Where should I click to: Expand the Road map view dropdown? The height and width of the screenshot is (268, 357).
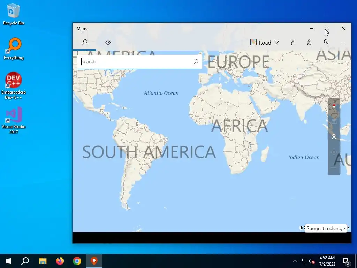point(265,43)
